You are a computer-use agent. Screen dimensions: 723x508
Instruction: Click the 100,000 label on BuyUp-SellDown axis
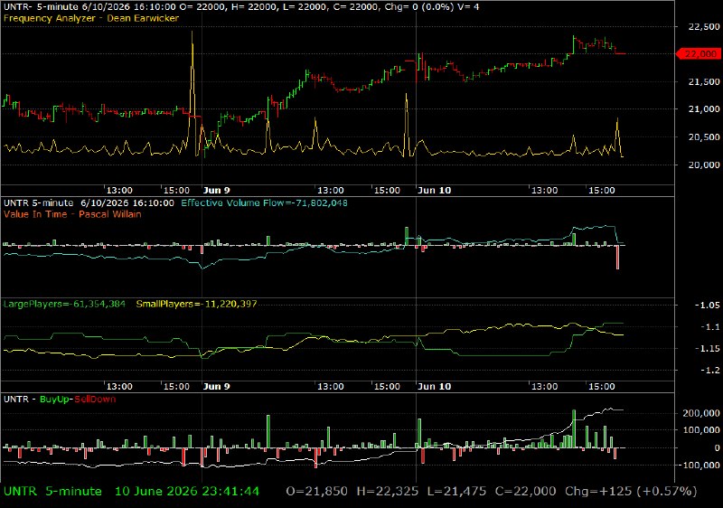coord(701,430)
